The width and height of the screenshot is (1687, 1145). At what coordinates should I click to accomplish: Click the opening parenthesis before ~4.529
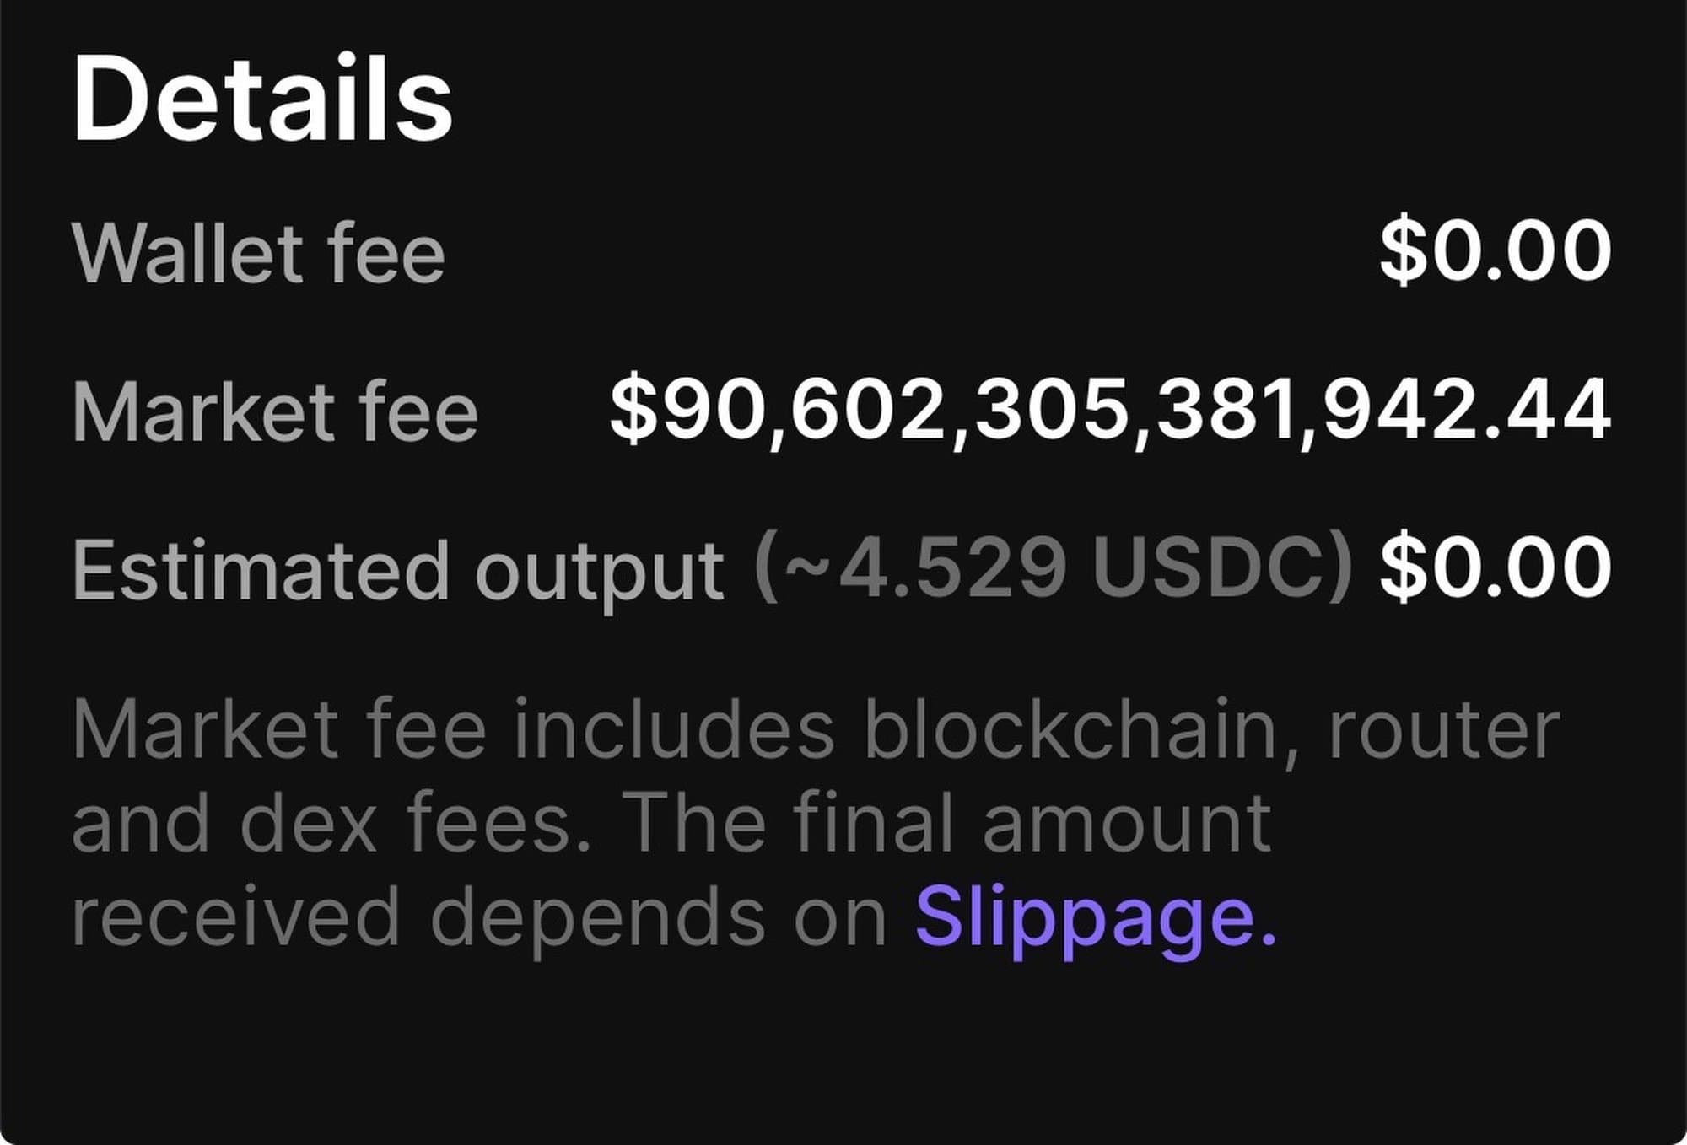(x=766, y=567)
